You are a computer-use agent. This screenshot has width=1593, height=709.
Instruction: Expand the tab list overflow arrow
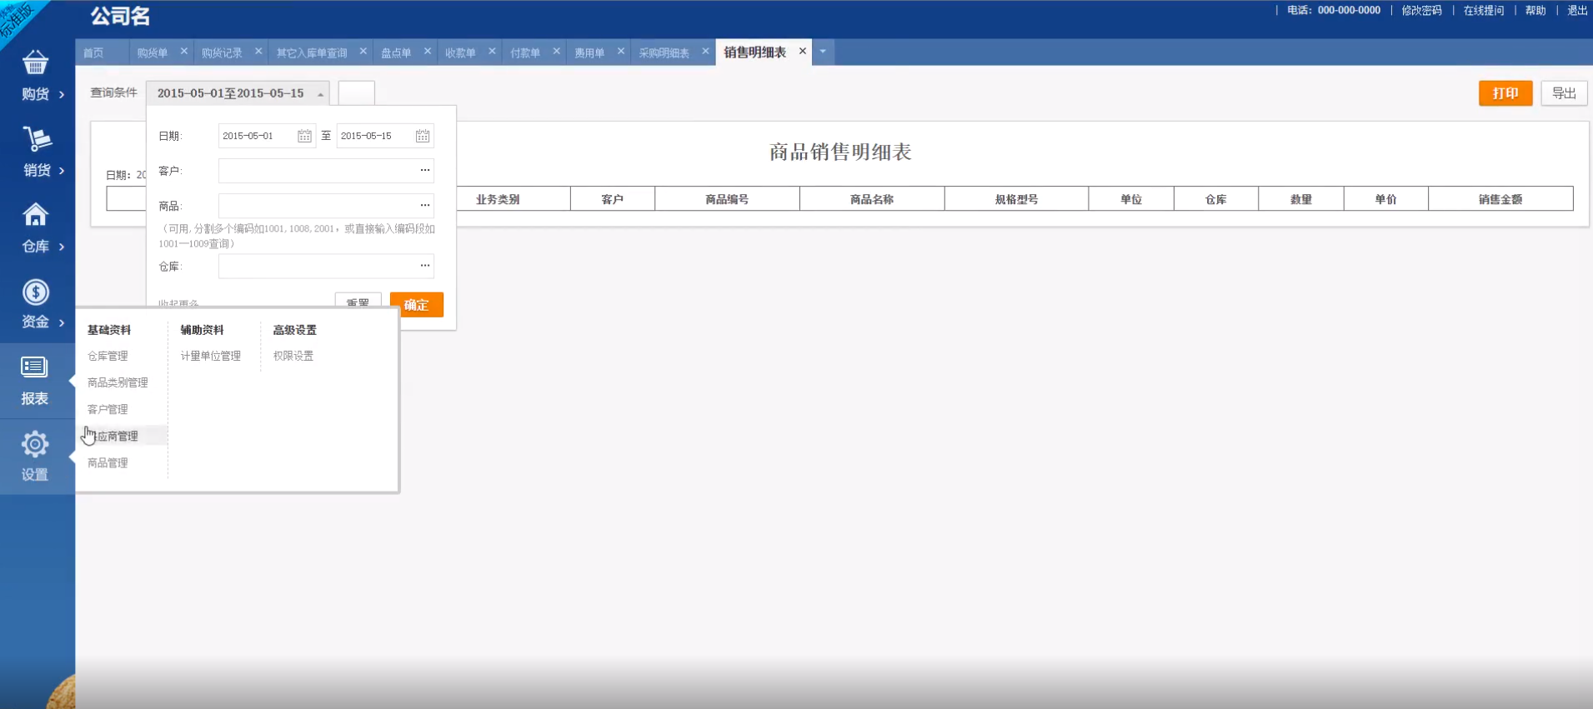tap(823, 52)
